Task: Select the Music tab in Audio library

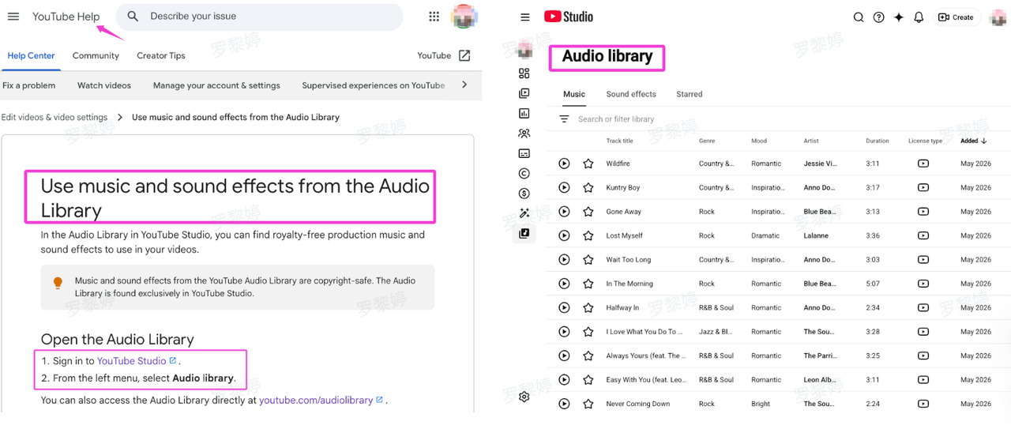Action: [574, 94]
